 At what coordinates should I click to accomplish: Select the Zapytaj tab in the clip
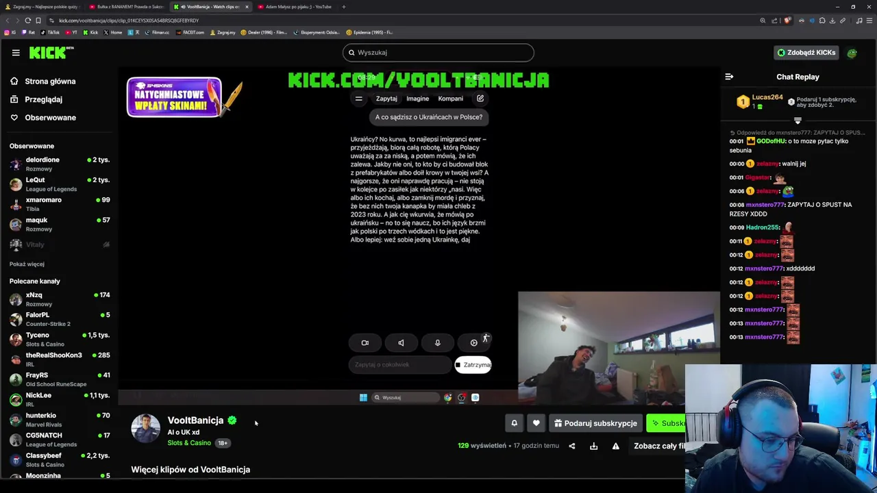tap(386, 99)
